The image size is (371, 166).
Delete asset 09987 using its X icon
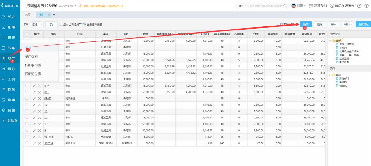click(x=39, y=98)
